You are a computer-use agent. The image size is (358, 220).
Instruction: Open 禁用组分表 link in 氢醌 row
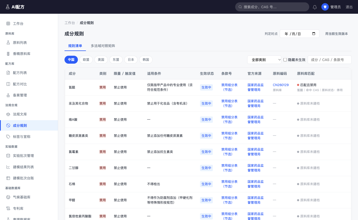pos(229,87)
